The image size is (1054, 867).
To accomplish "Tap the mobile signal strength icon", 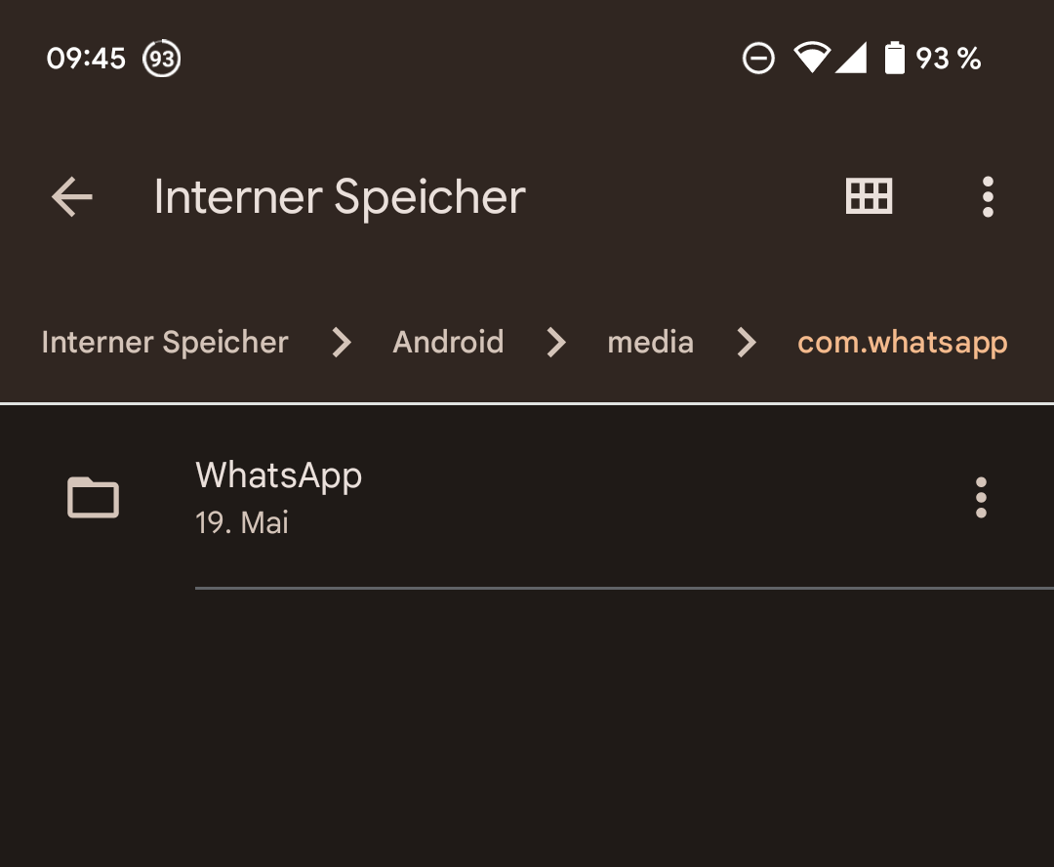I will click(x=851, y=59).
